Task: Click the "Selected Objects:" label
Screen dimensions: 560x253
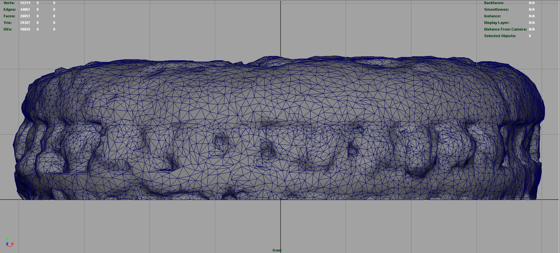Action: [x=500, y=36]
